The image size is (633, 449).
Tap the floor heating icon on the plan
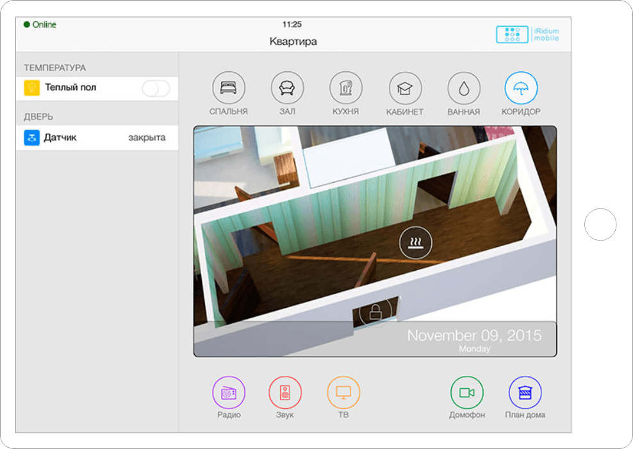pos(416,242)
